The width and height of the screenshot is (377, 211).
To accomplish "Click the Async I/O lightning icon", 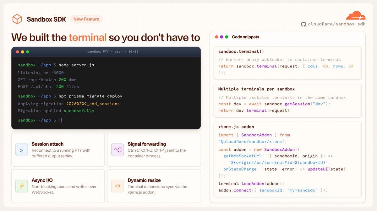I will [22, 186].
